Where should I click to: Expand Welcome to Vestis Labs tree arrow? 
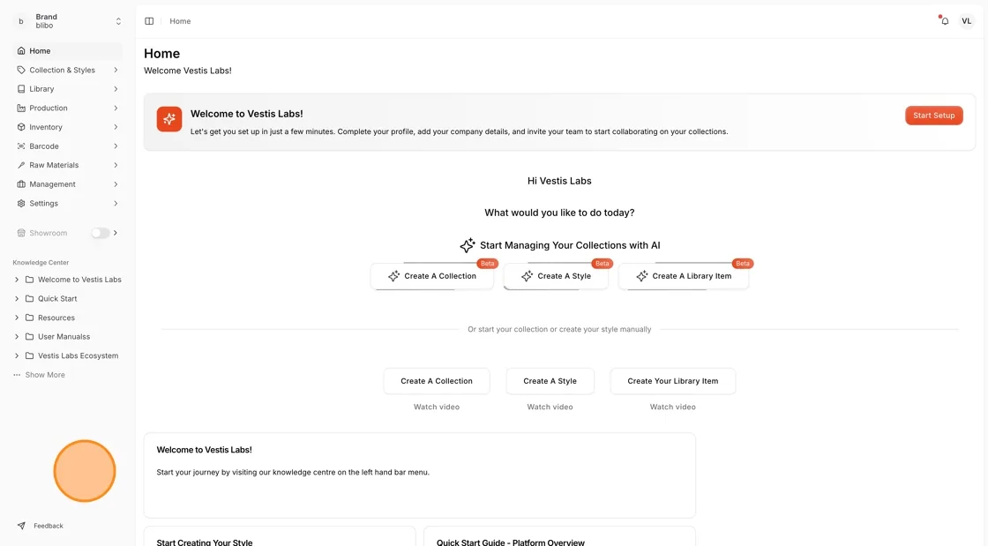(17, 280)
